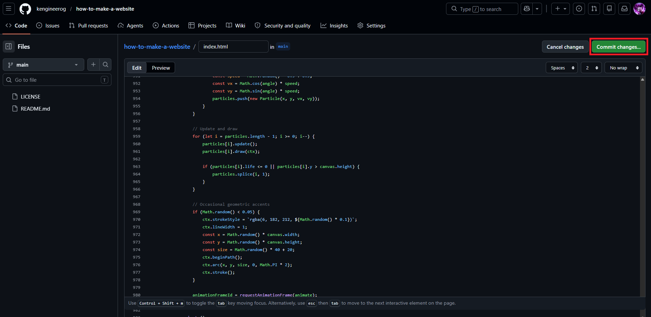Collapse the file tree side panel icon

9,46
